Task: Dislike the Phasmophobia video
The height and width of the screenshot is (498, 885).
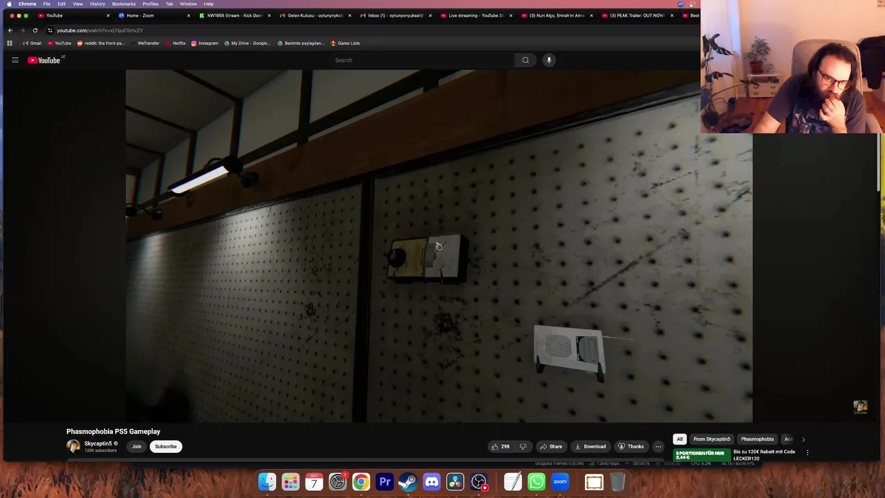Action: pyautogui.click(x=523, y=446)
